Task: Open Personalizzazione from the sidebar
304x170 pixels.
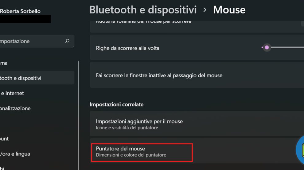Action: point(15,108)
